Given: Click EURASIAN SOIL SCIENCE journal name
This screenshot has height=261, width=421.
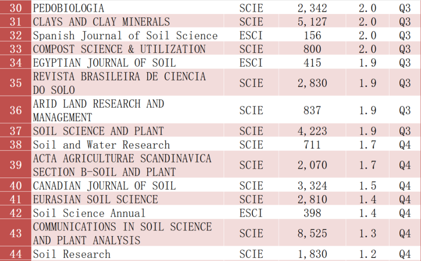Looking at the screenshot, I should click(x=95, y=199).
